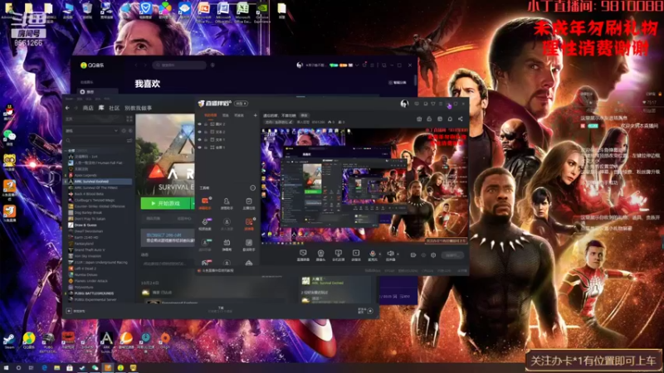
Task: Select the second scene tab in streaming app
Action: point(226,115)
